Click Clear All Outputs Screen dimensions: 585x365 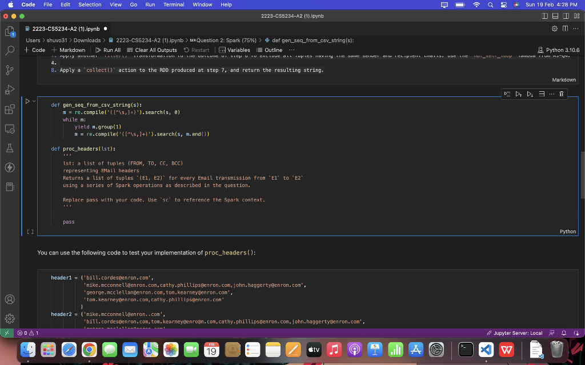pos(152,50)
